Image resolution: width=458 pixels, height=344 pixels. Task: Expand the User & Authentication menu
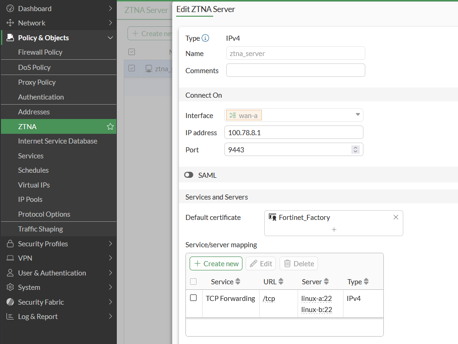point(58,273)
